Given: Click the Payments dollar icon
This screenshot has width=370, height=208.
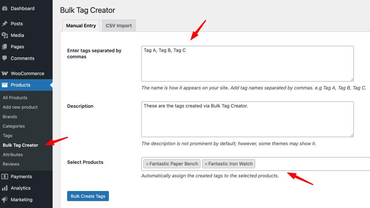Looking at the screenshot, I should 5,176.
